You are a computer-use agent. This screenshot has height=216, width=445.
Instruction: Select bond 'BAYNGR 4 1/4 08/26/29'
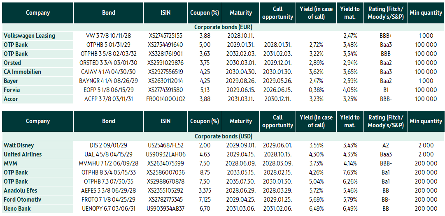pos(108,81)
